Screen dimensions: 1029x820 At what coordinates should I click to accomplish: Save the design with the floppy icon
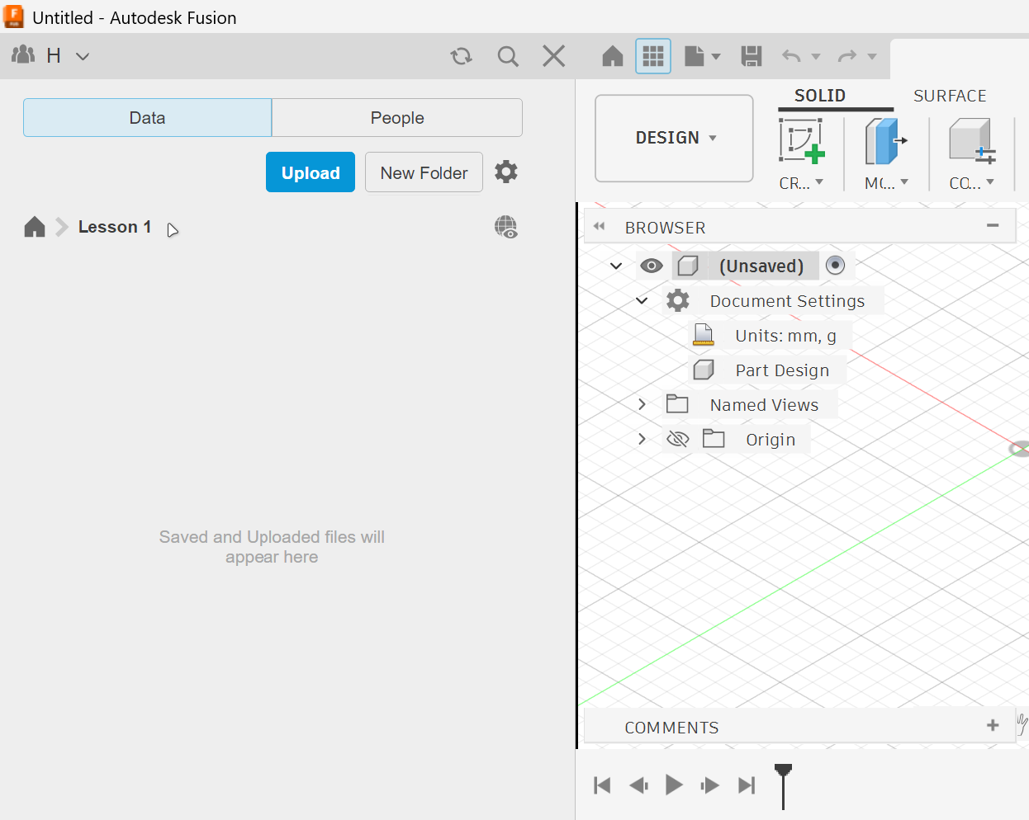(752, 56)
